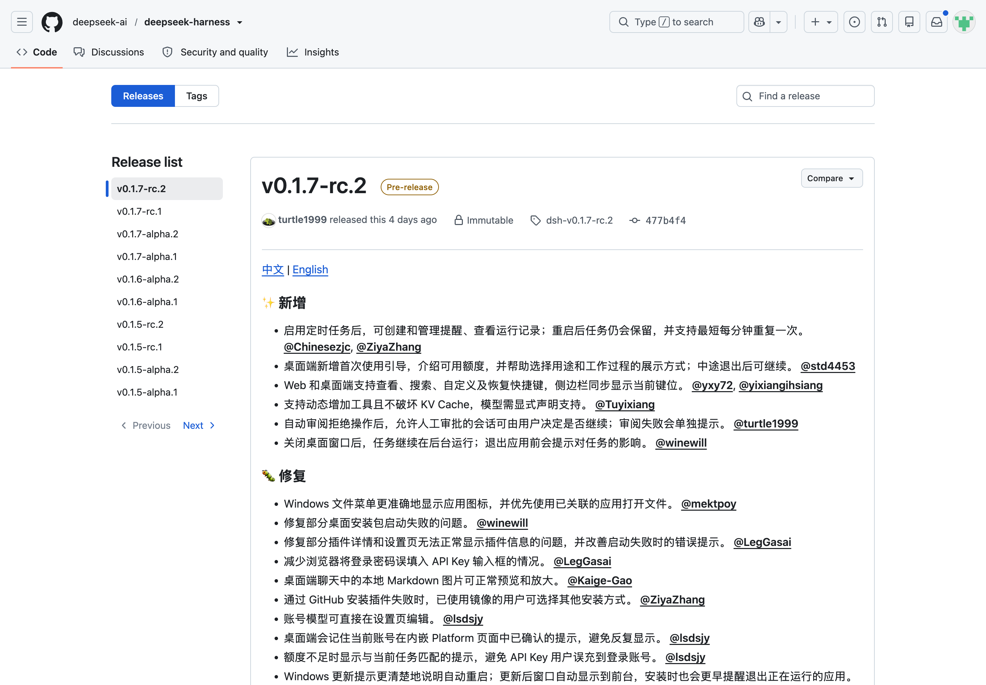Screen dimensions: 986x685
Task: Open turtle1999 author avatar
Action: [x=269, y=220]
